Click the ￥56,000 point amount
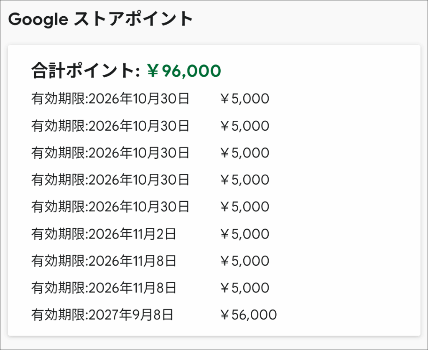Viewport: 428px width, 350px height. click(x=248, y=315)
